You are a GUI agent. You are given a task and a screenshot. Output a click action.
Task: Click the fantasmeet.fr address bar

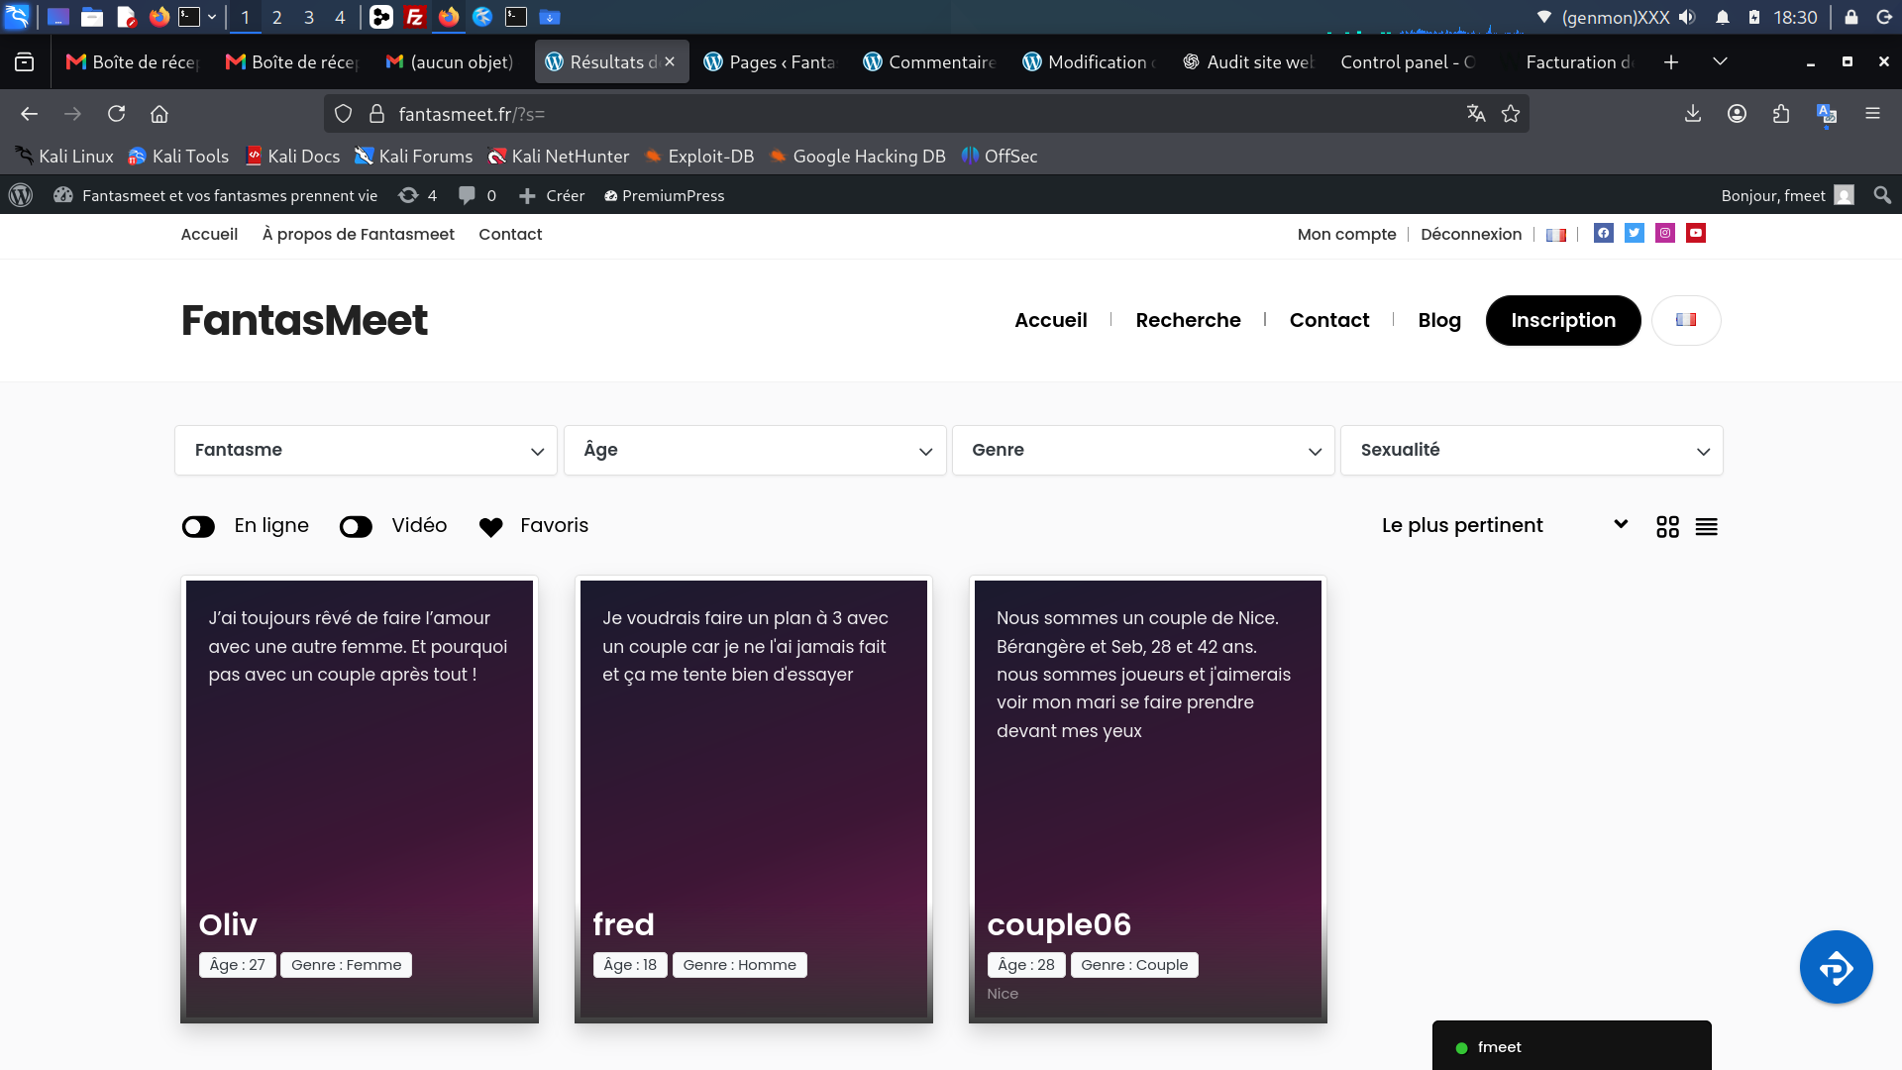pyautogui.click(x=926, y=114)
